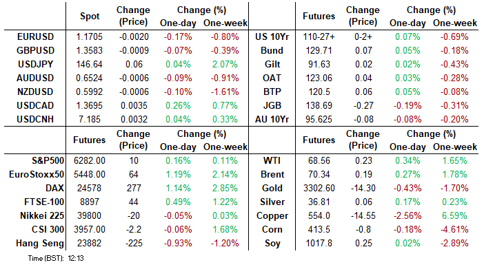Click the Spot column header
Viewport: 484px width, 267px height.
[90, 17]
